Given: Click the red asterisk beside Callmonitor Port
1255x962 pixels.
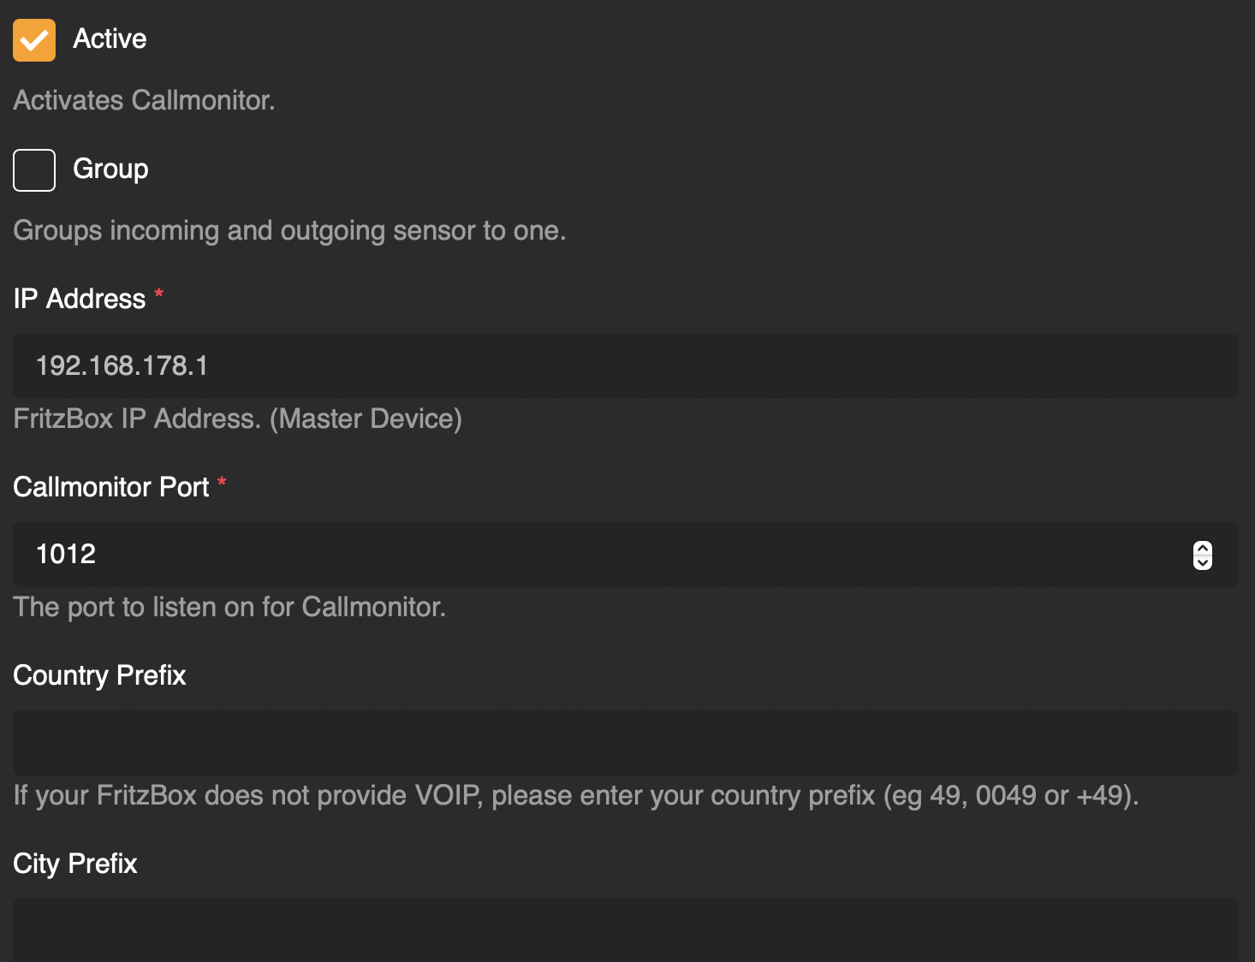Looking at the screenshot, I should (x=222, y=483).
